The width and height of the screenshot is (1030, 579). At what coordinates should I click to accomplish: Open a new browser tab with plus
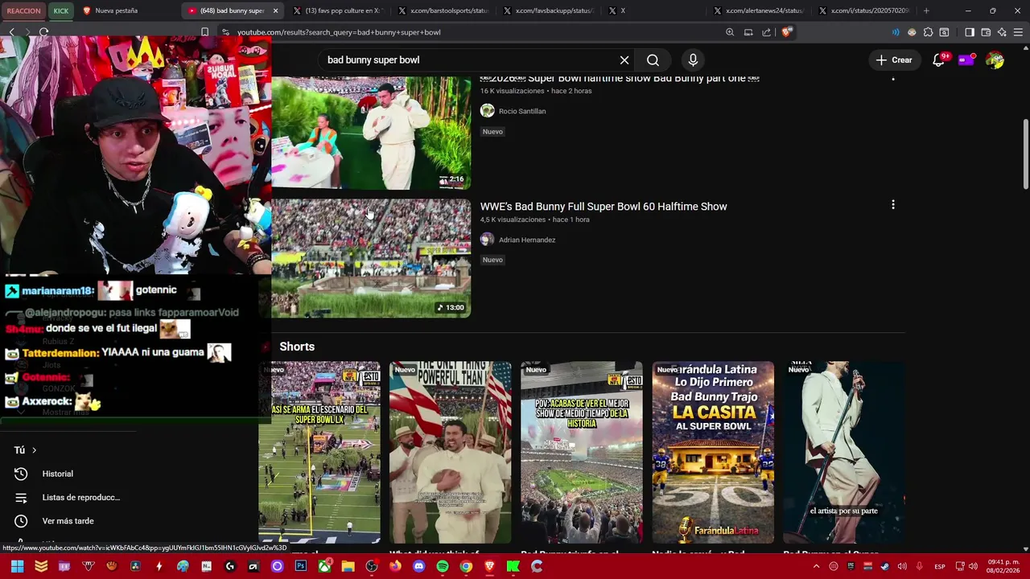click(x=926, y=10)
